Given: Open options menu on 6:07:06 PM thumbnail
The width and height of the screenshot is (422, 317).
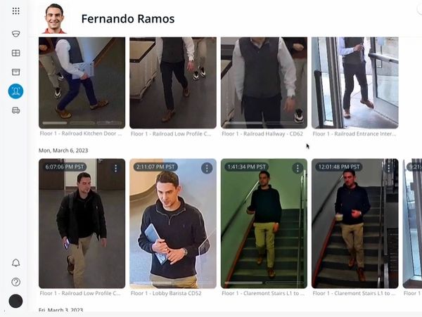Looking at the screenshot, I should 116,168.
